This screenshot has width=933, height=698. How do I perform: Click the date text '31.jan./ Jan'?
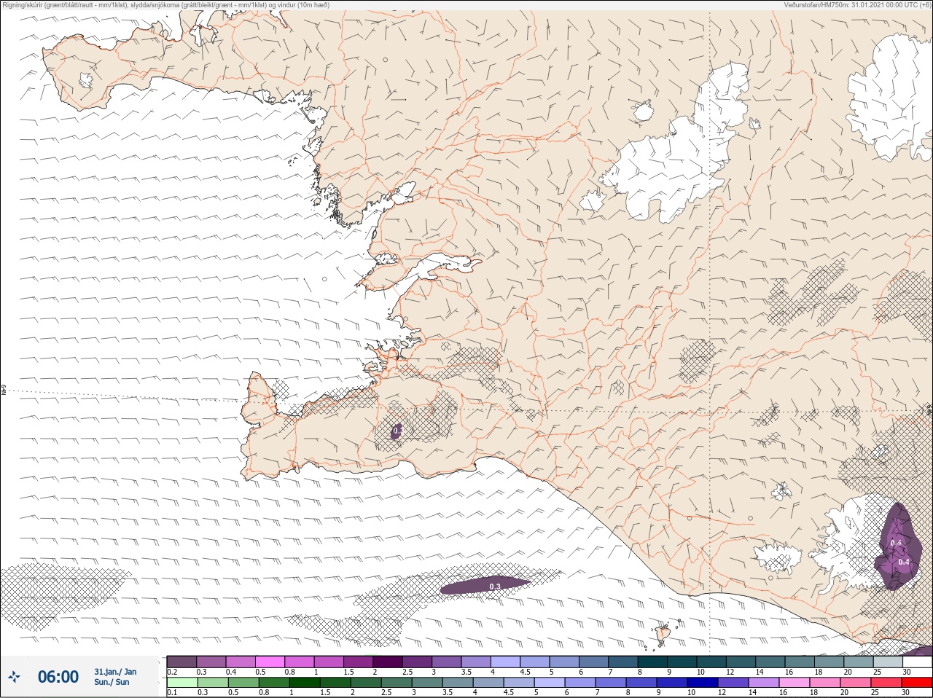pos(115,672)
